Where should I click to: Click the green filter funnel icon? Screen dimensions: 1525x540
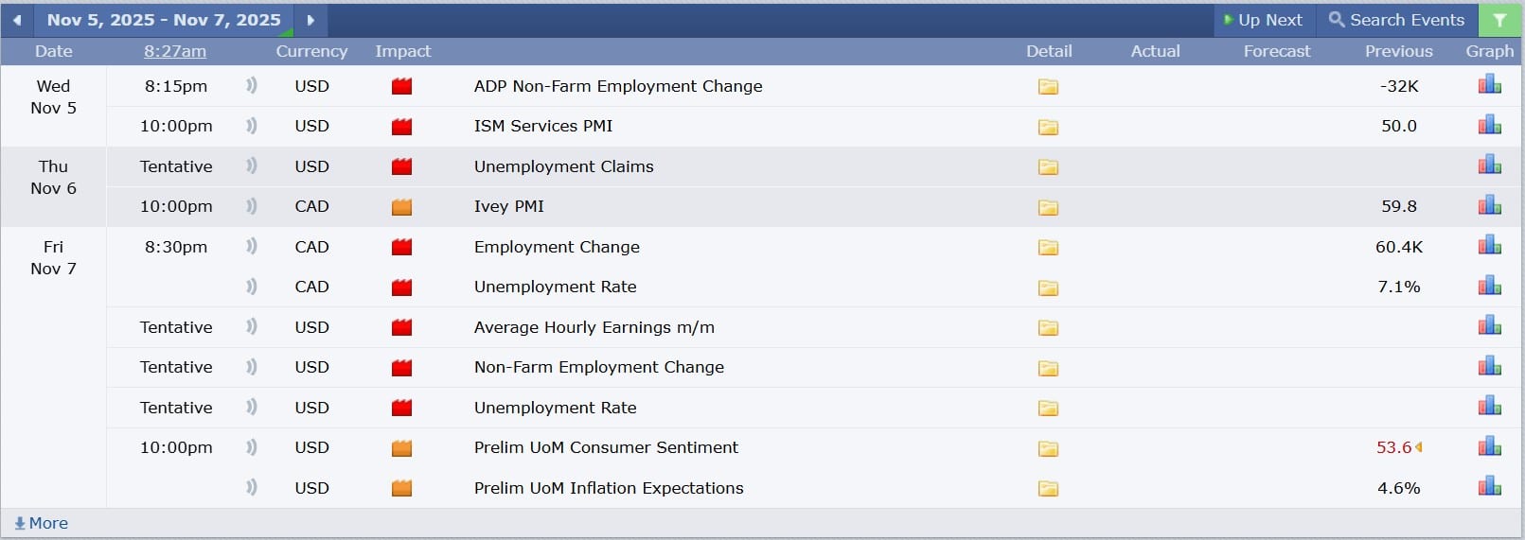(1499, 20)
